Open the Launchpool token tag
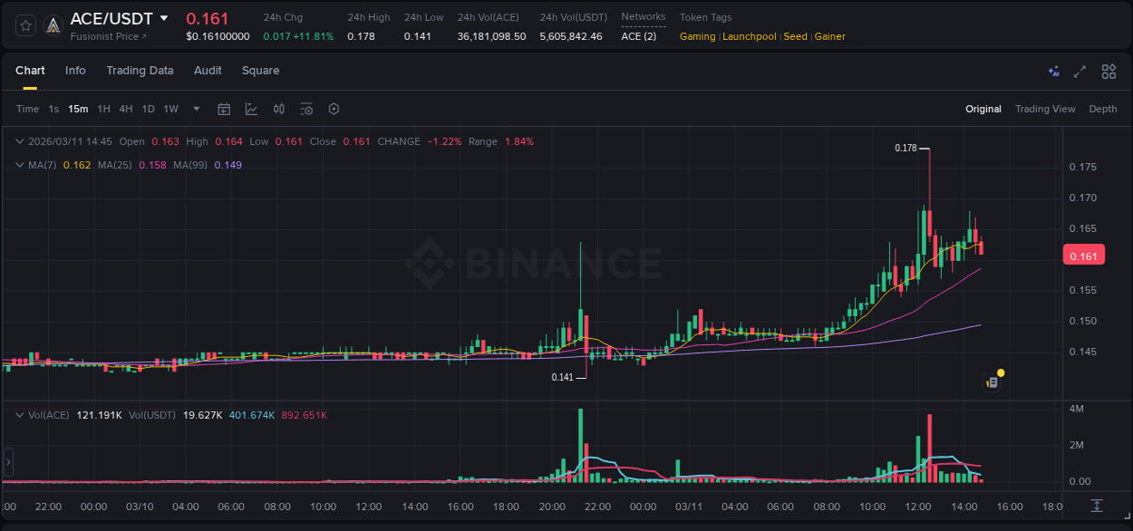This screenshot has width=1133, height=531. tap(750, 36)
